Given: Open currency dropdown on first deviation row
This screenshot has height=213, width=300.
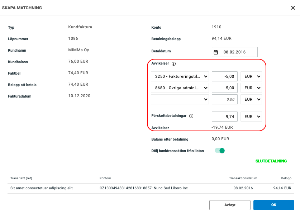Looking at the screenshot, I should [251, 76].
